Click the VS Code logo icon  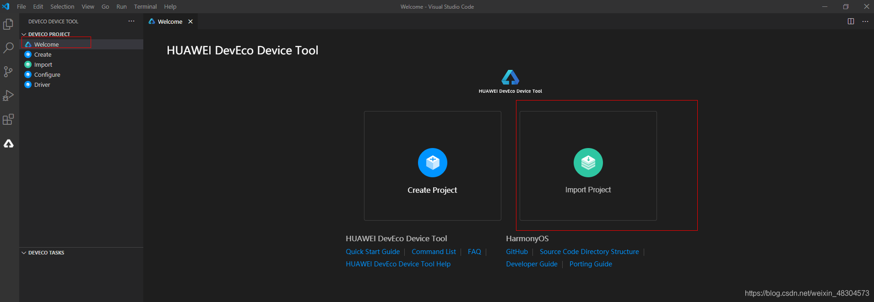5,6
